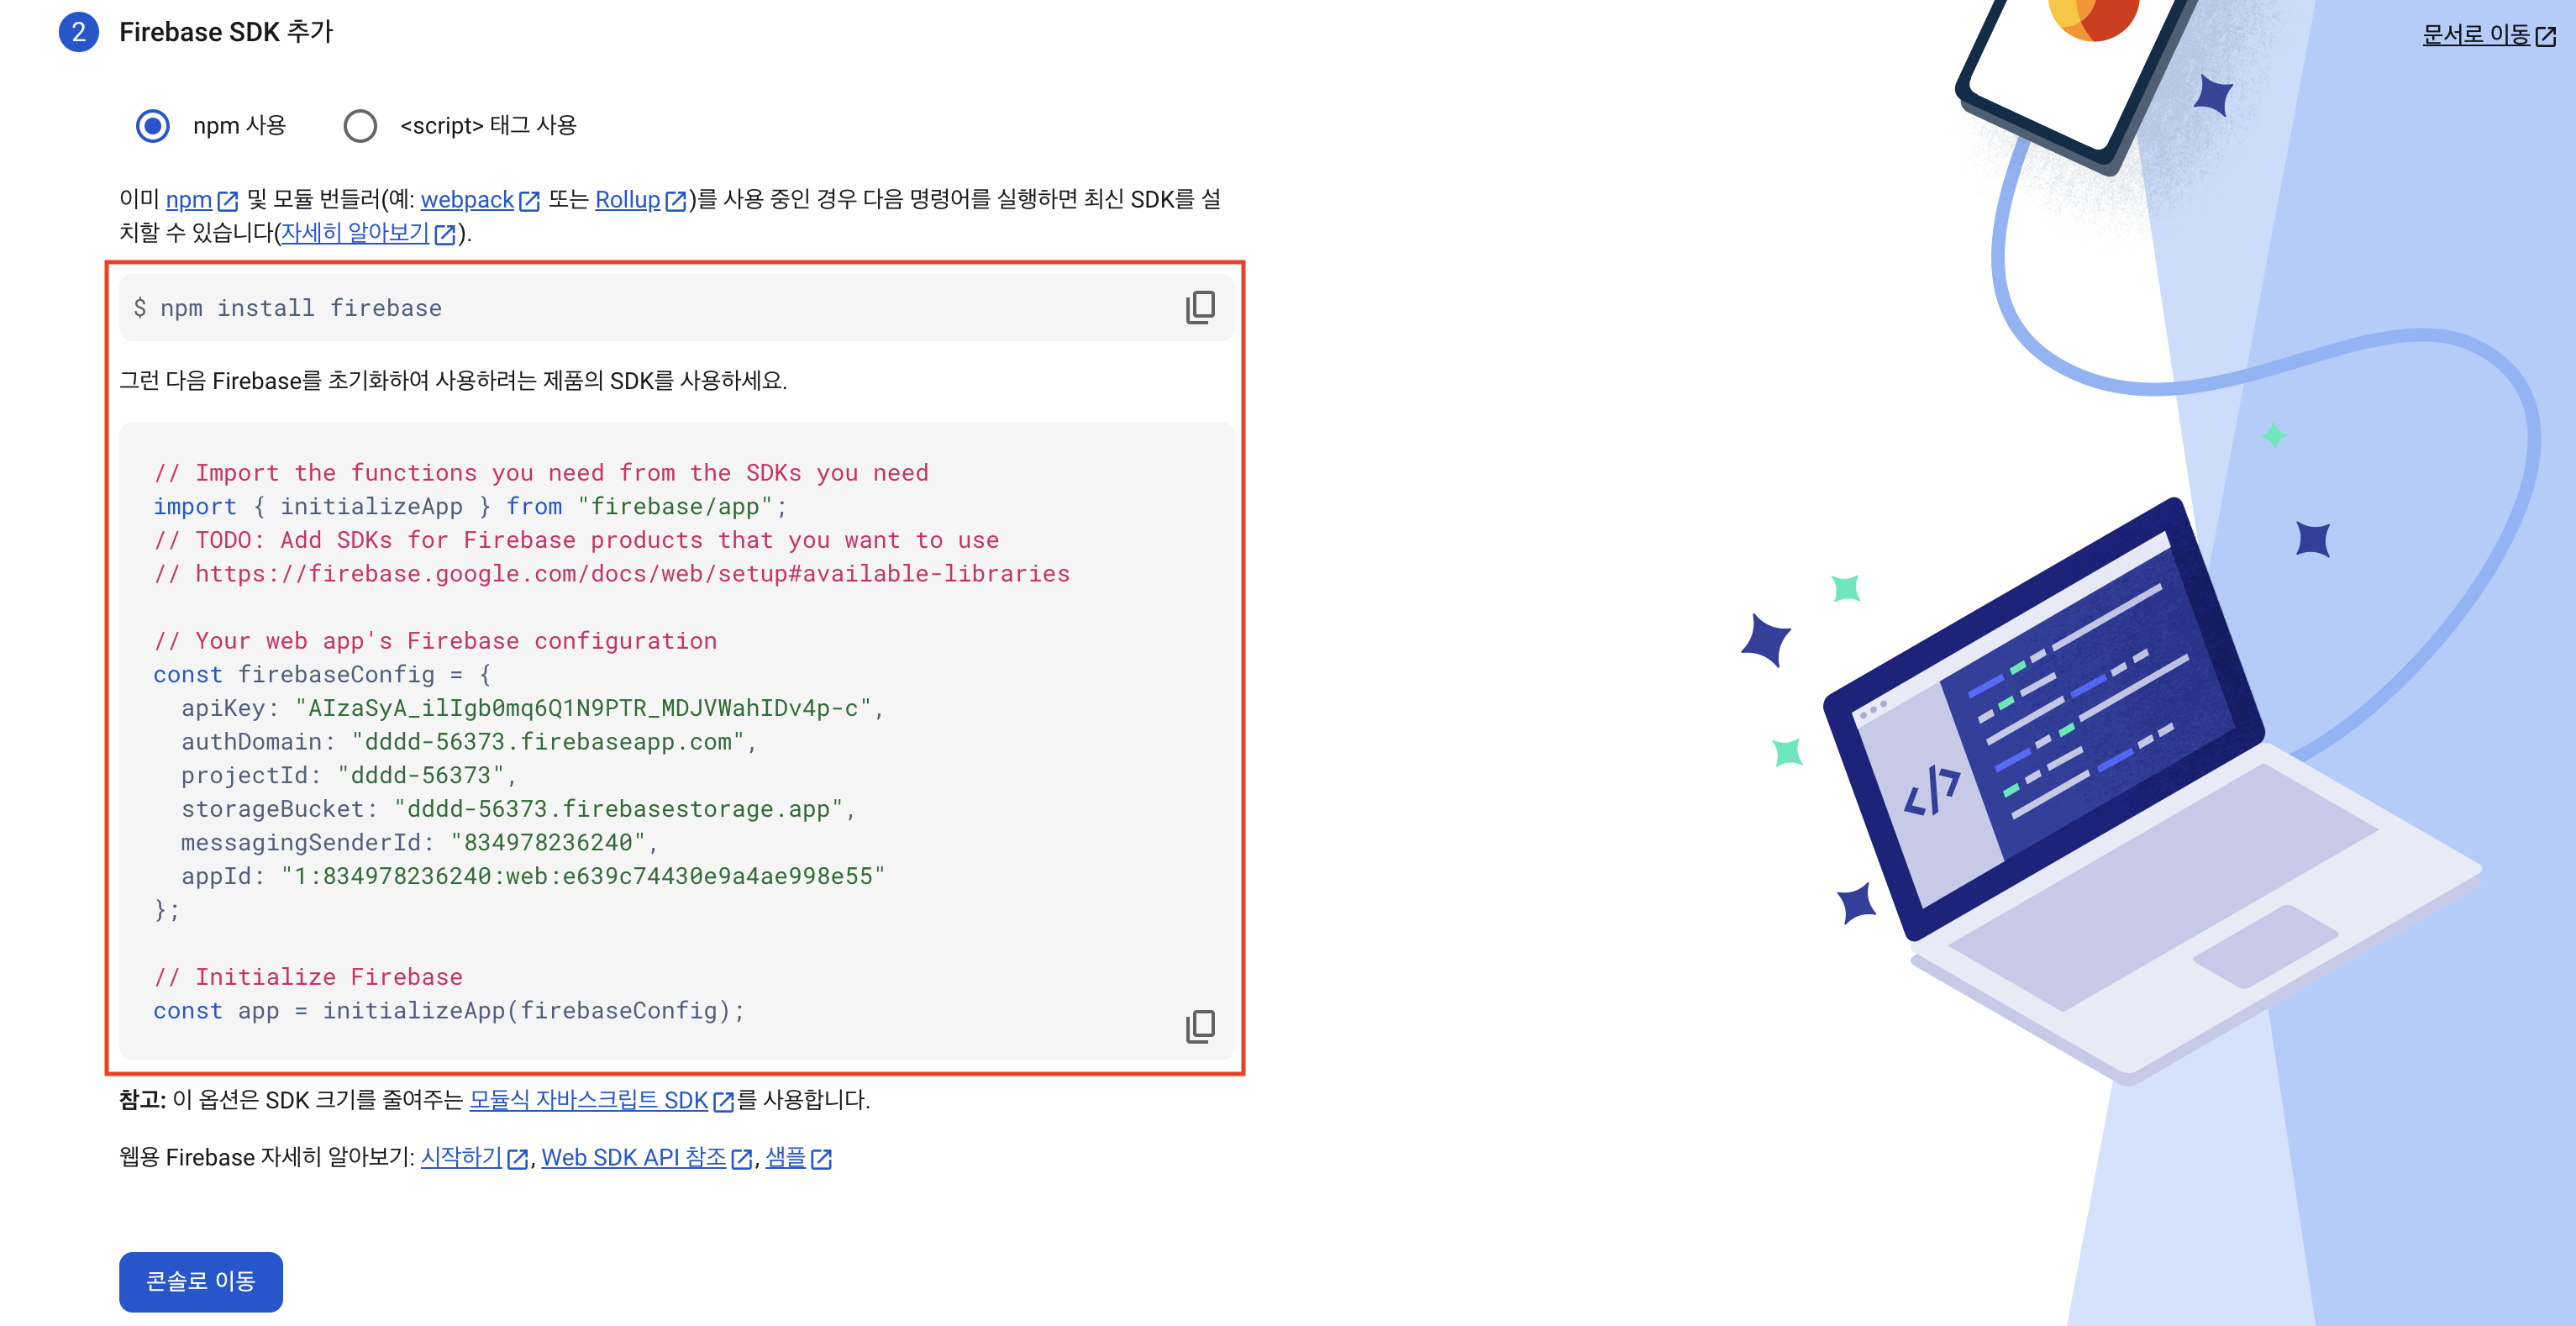
Task: Open the Rollup link
Action: click(x=628, y=199)
